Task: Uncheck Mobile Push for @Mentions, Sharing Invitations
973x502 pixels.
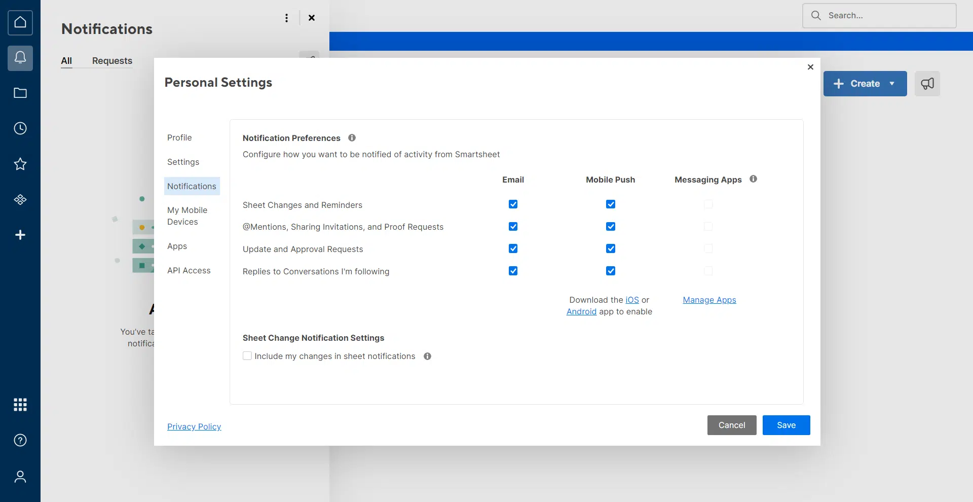Action: 611,227
